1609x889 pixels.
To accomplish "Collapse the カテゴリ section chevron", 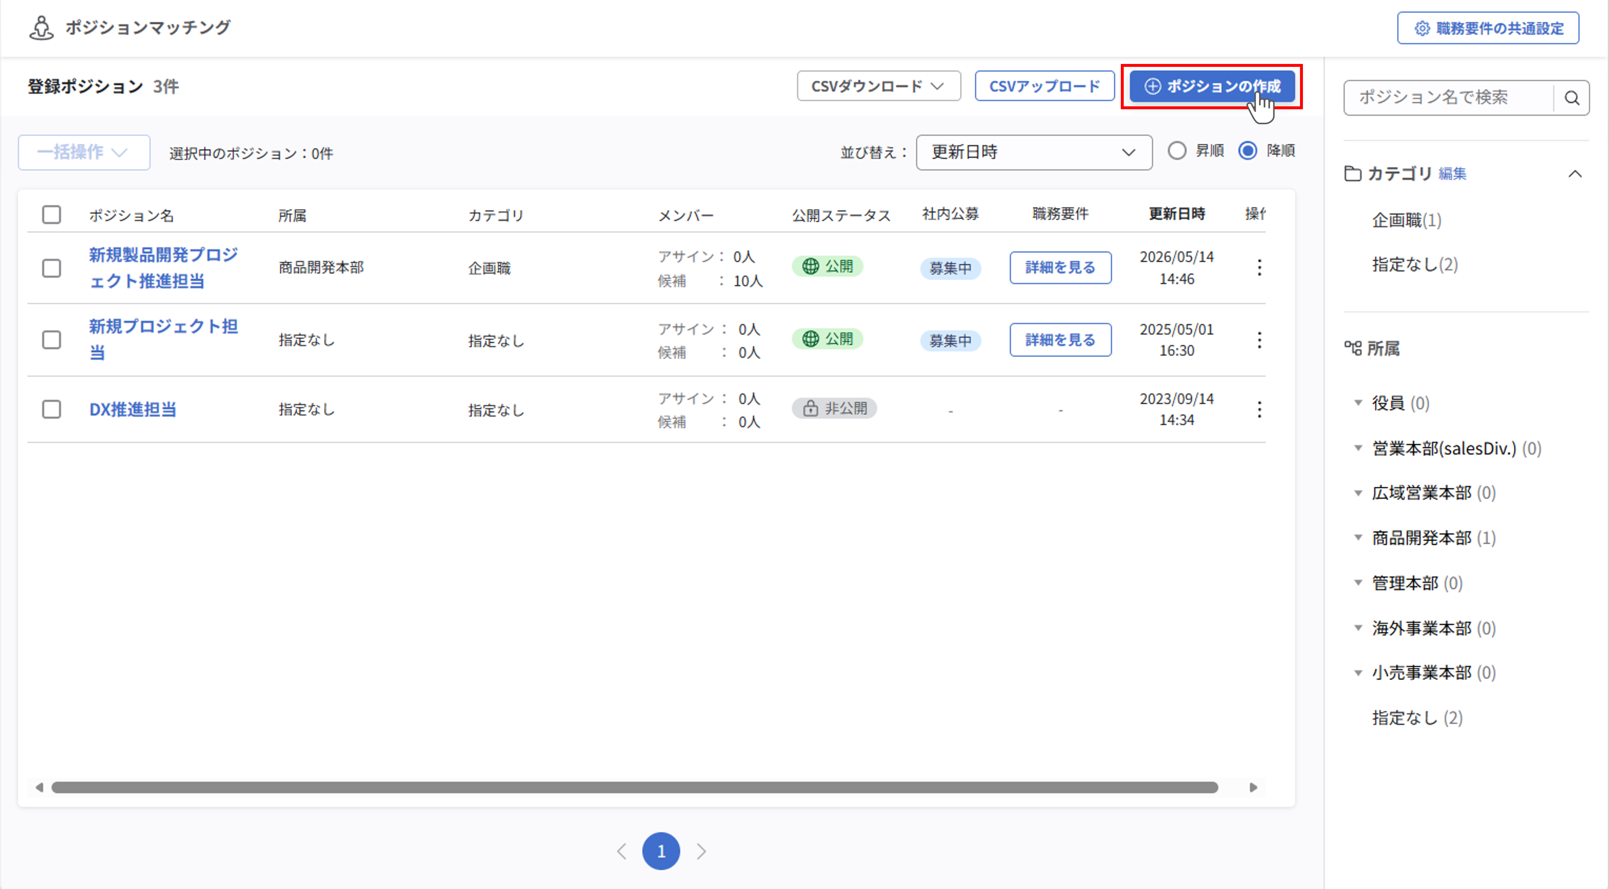I will (x=1575, y=174).
